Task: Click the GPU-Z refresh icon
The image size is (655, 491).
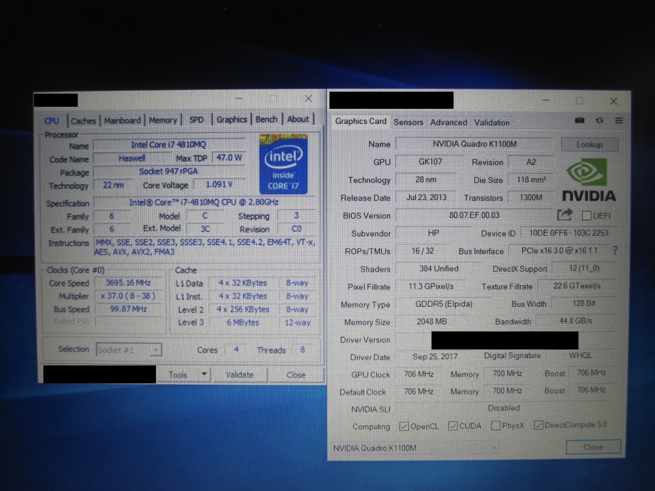Action: click(x=599, y=120)
